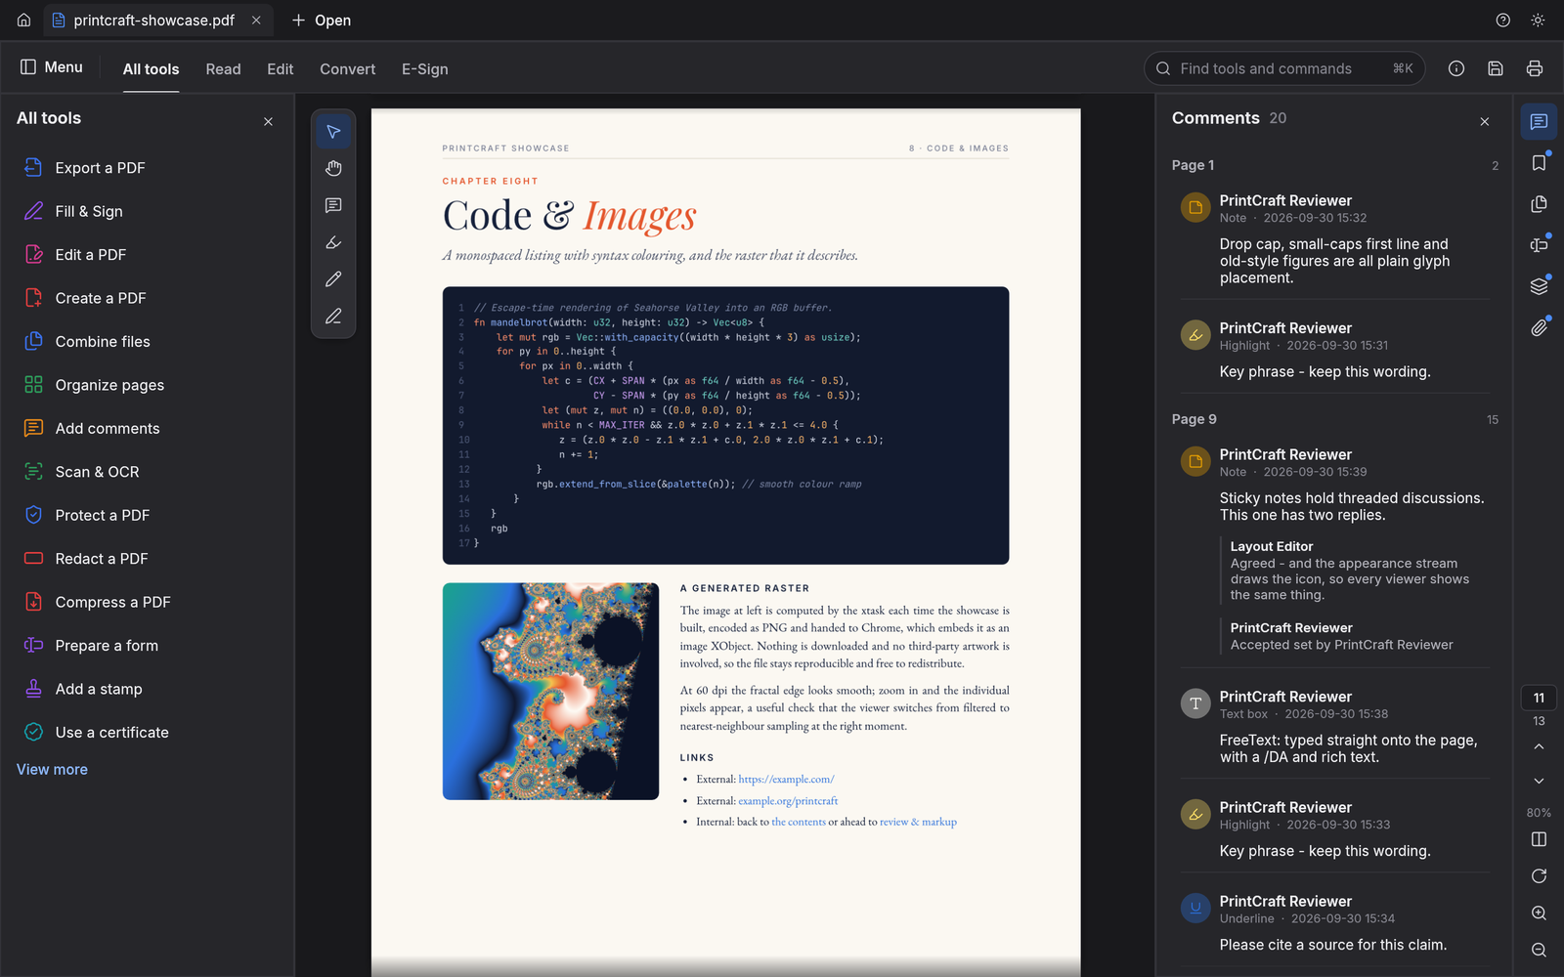Open the layers panel icon
Viewport: 1564px width, 977px height.
1539,286
